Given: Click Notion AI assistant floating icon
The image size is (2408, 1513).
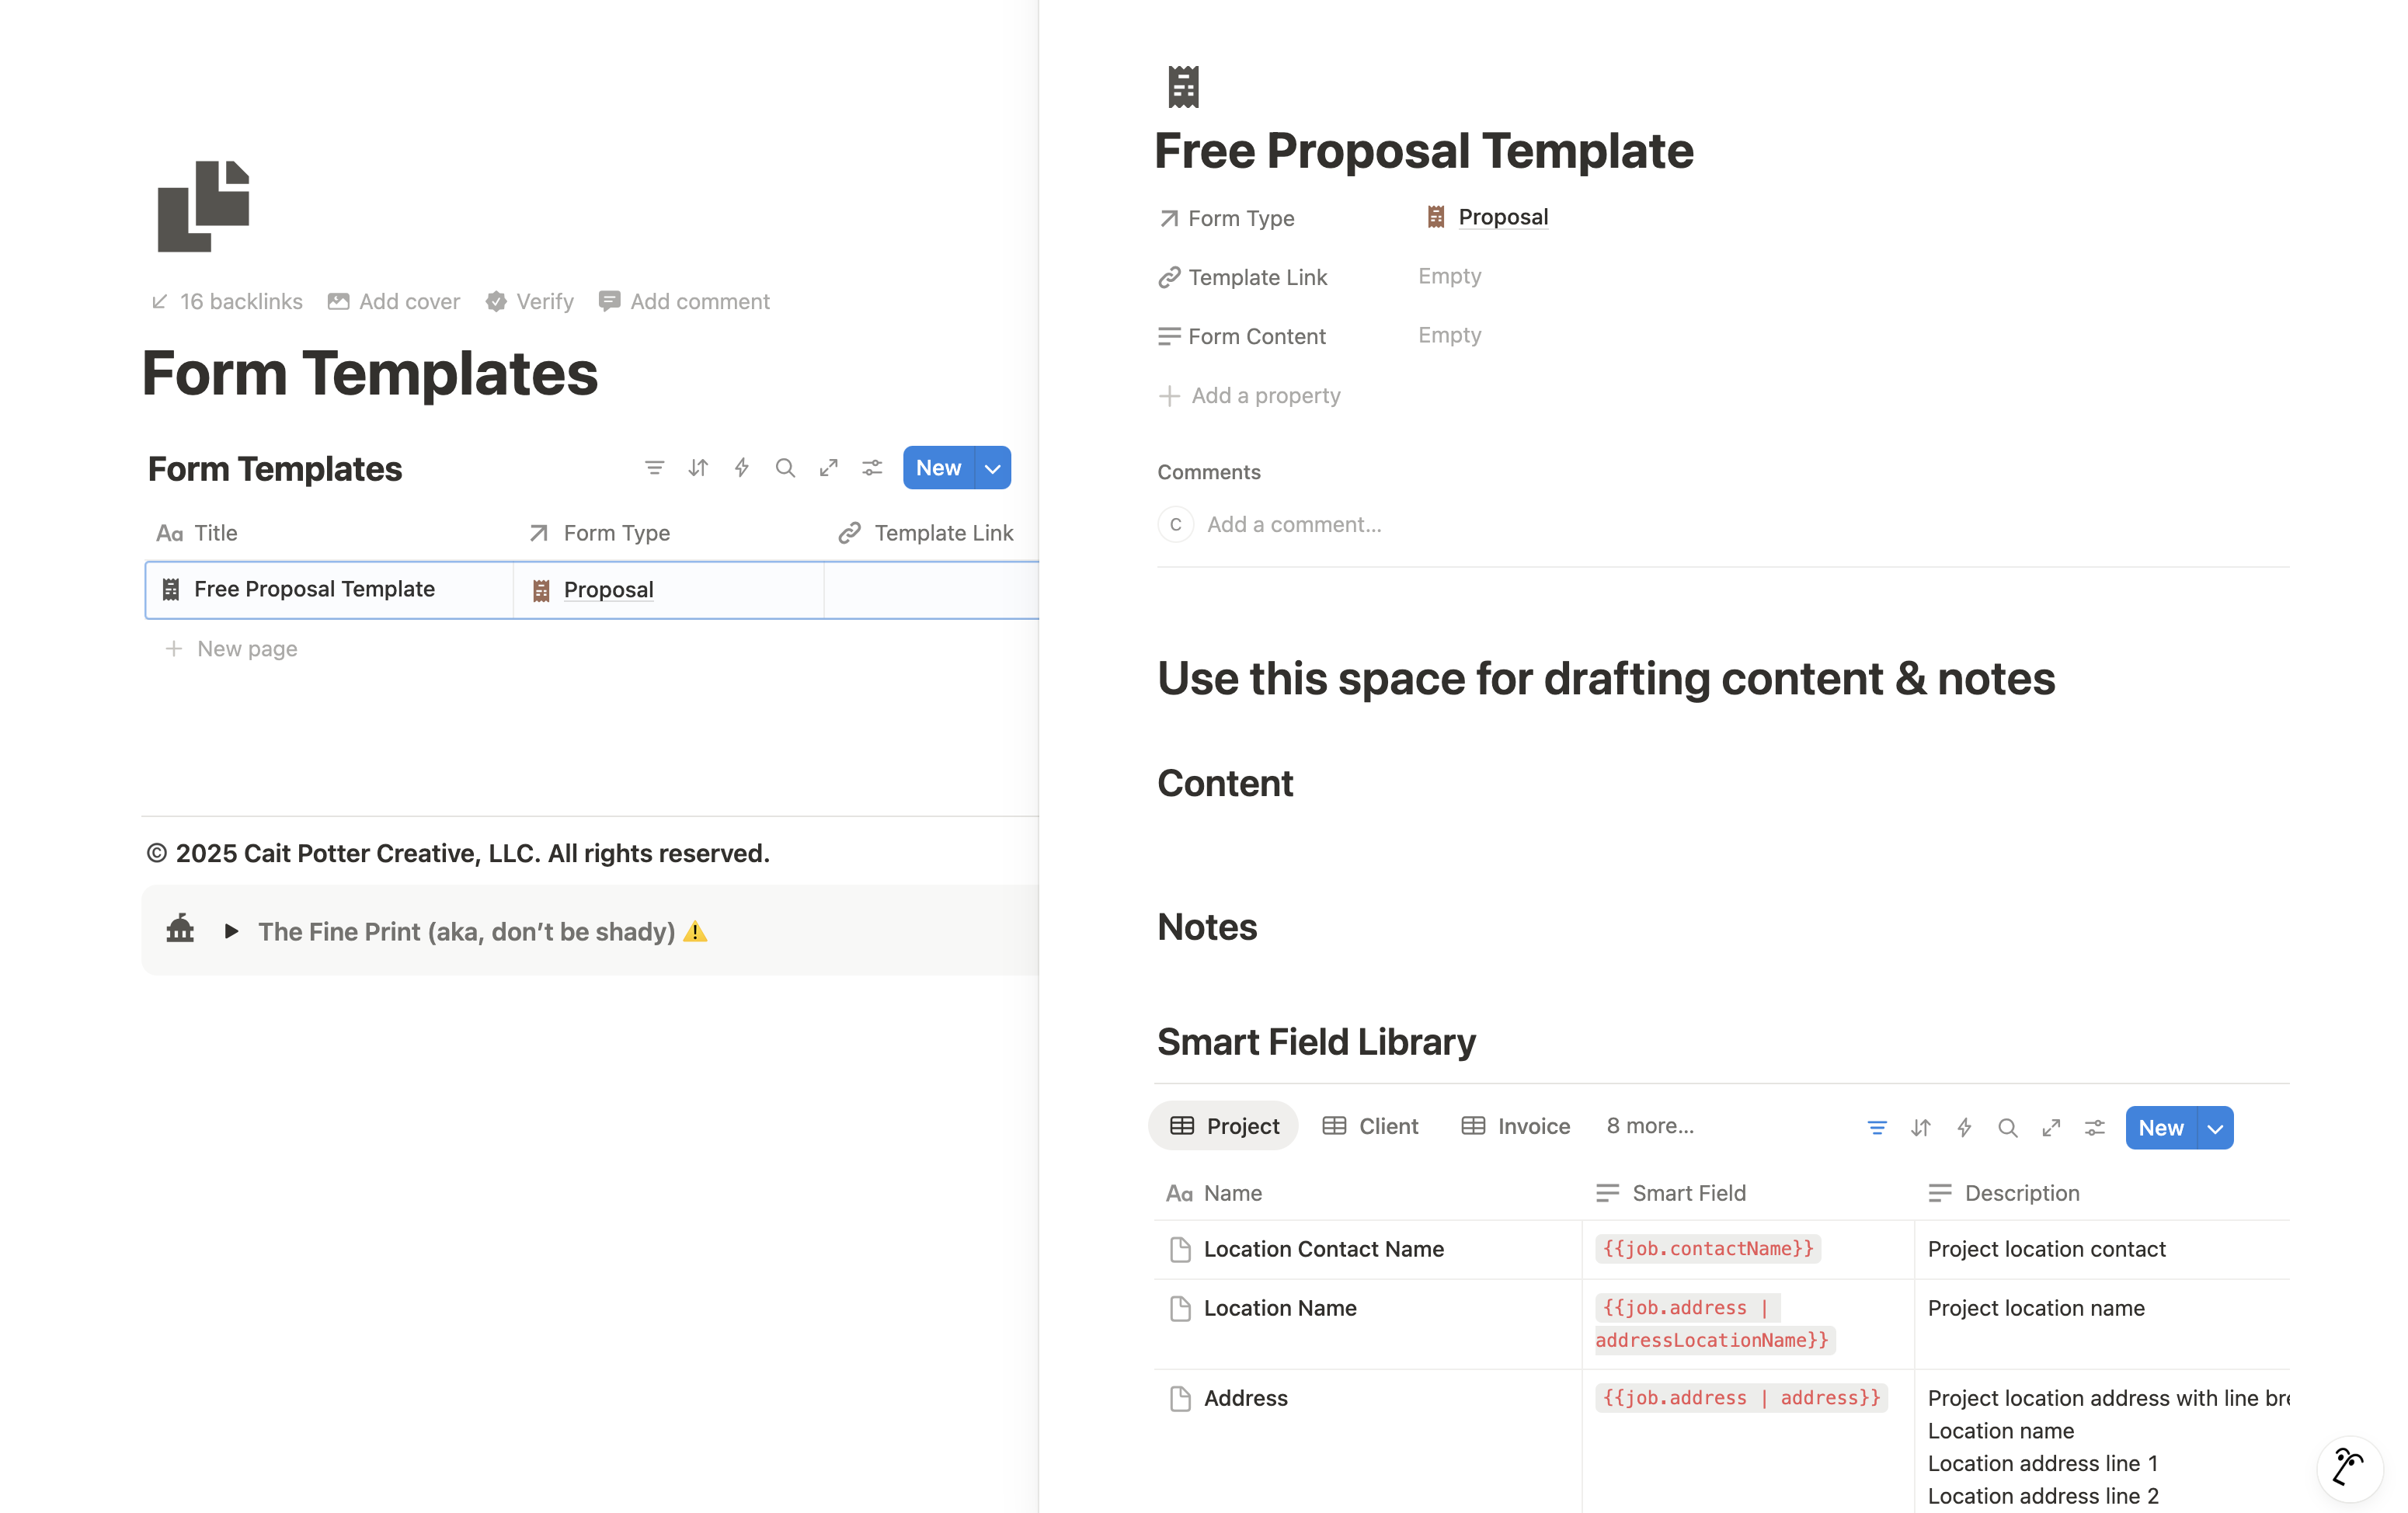Looking at the screenshot, I should 2349,1468.
